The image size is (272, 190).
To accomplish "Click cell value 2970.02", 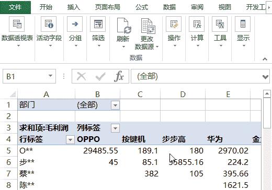I will 233,151.
